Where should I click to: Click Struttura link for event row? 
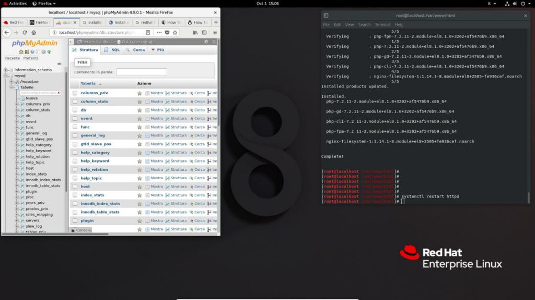(x=176, y=118)
